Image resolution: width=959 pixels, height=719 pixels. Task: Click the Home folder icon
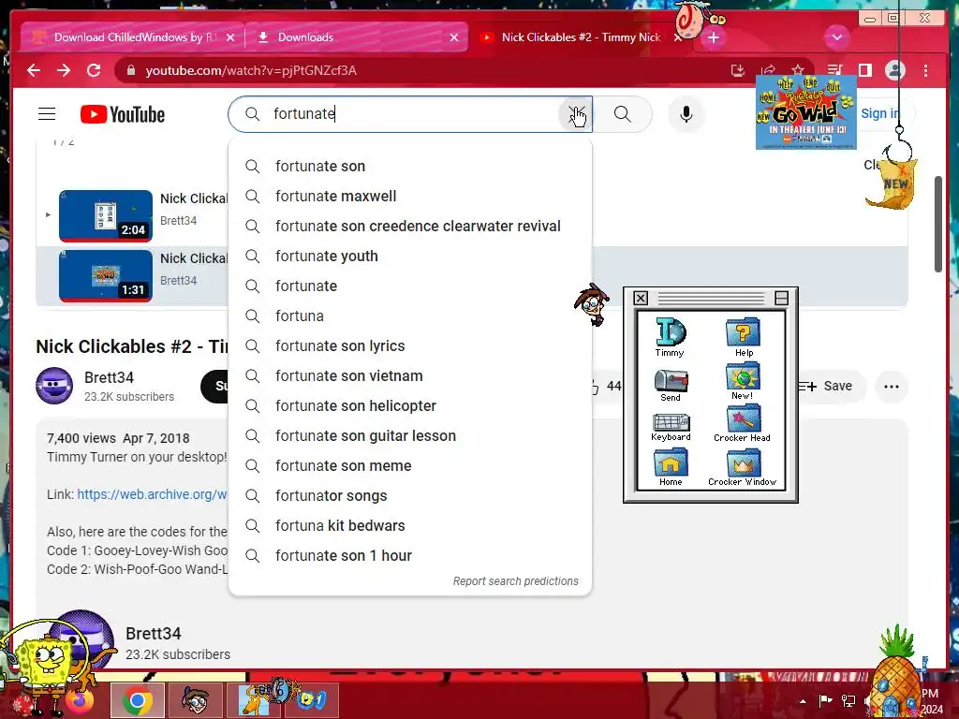(671, 467)
